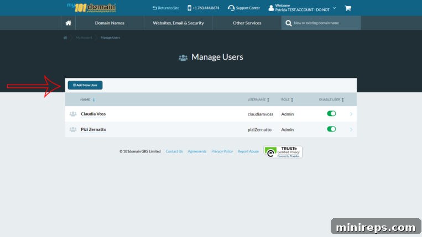Open details chevron for Pizi Zernatto row

point(351,129)
